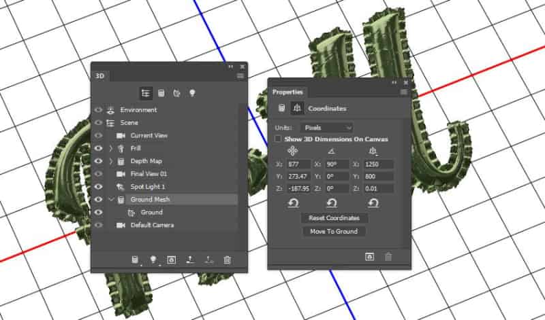Select Scene in the 3D list
545x320 pixels.
click(x=129, y=123)
